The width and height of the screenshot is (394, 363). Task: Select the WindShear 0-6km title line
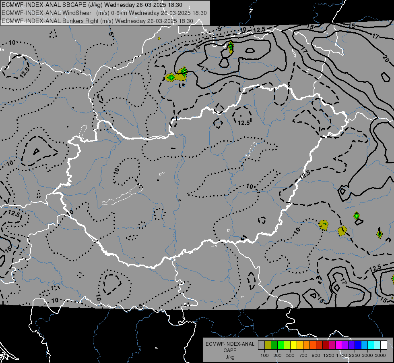pos(104,13)
